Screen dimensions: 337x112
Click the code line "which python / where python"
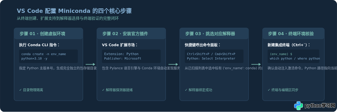(295, 58)
